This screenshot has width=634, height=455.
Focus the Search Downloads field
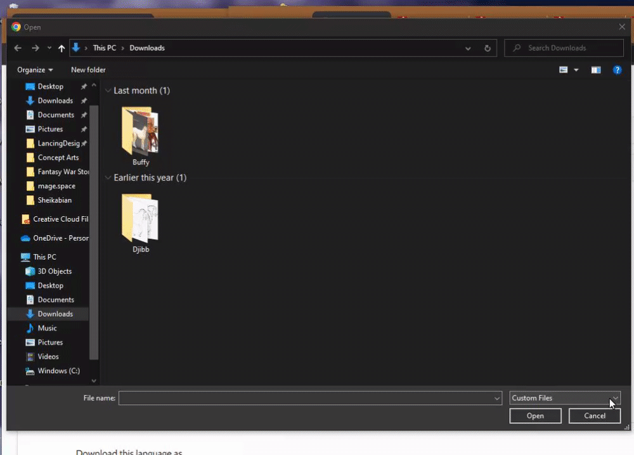(564, 48)
